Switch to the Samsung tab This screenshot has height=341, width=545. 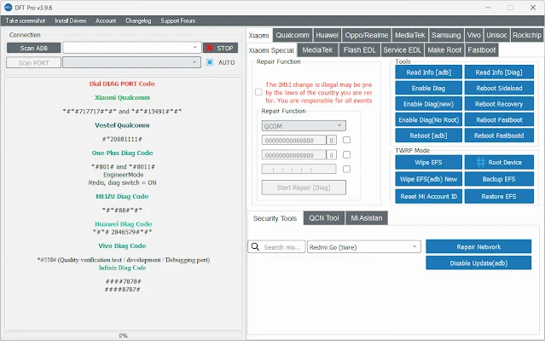(446, 35)
